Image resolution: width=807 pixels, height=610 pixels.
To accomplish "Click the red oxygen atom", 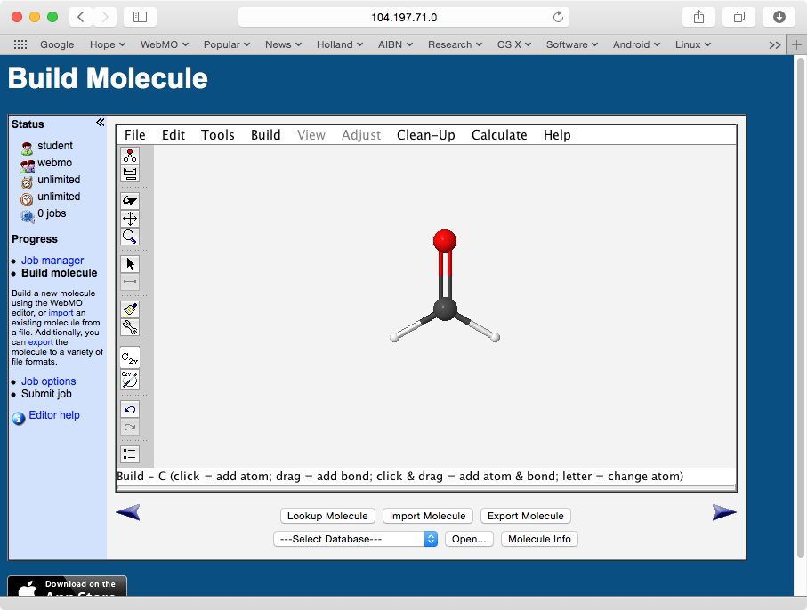I will tap(445, 240).
